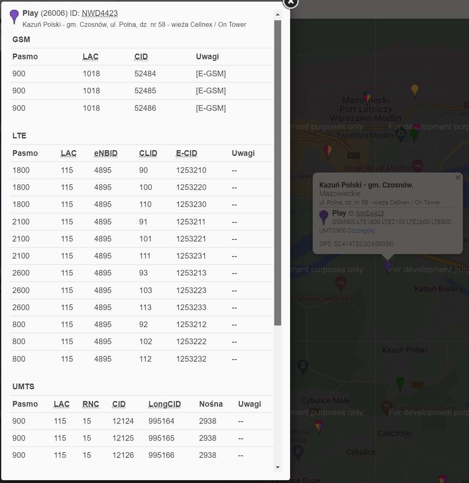Select GSM cell CID 52485

tap(145, 91)
